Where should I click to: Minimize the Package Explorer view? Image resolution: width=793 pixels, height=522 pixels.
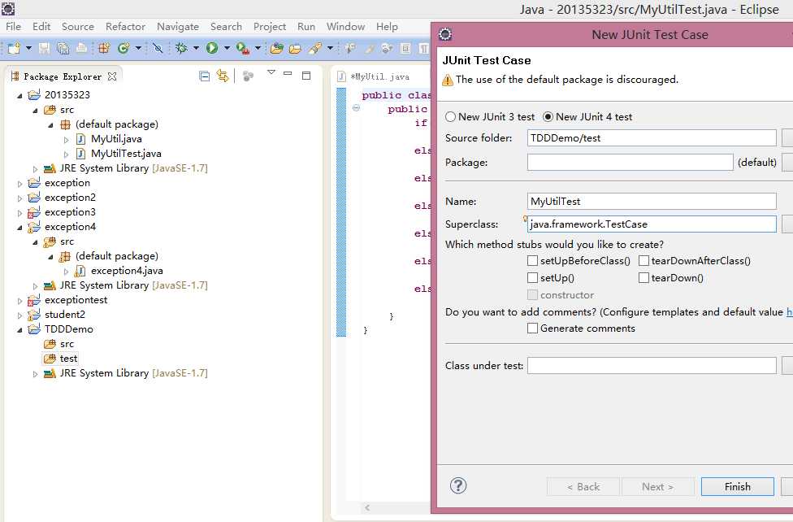(x=288, y=73)
